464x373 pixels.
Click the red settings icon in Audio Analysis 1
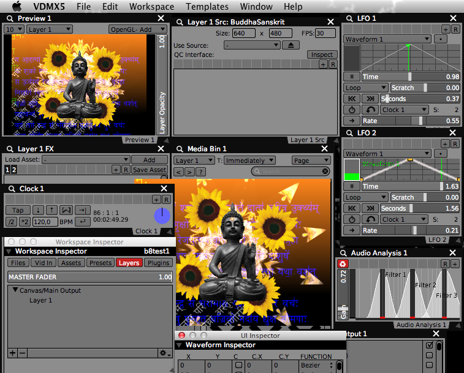pos(343,263)
